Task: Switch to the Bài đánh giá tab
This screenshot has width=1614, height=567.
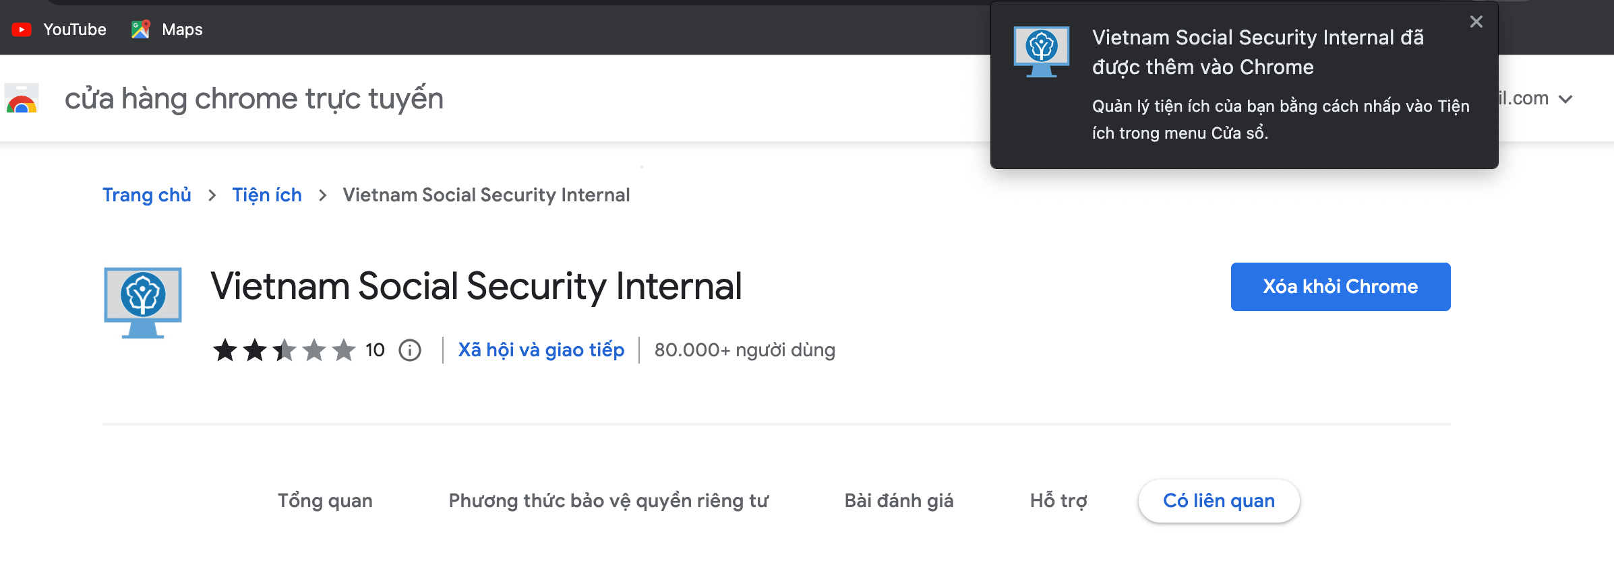Action: coord(898,500)
